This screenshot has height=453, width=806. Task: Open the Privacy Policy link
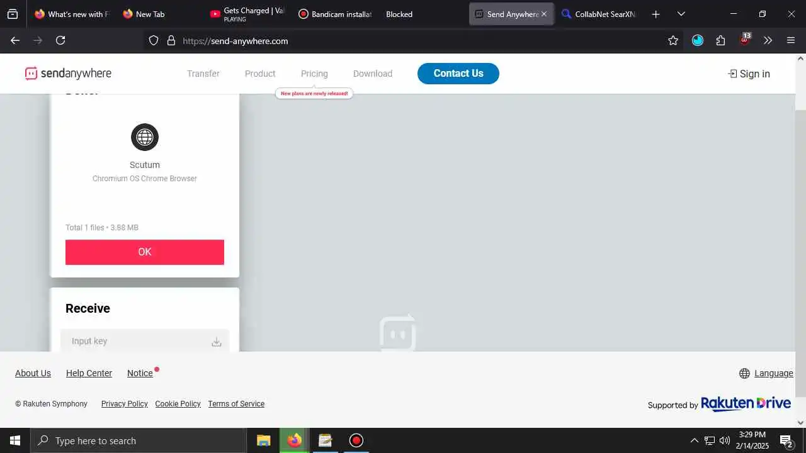(125, 404)
